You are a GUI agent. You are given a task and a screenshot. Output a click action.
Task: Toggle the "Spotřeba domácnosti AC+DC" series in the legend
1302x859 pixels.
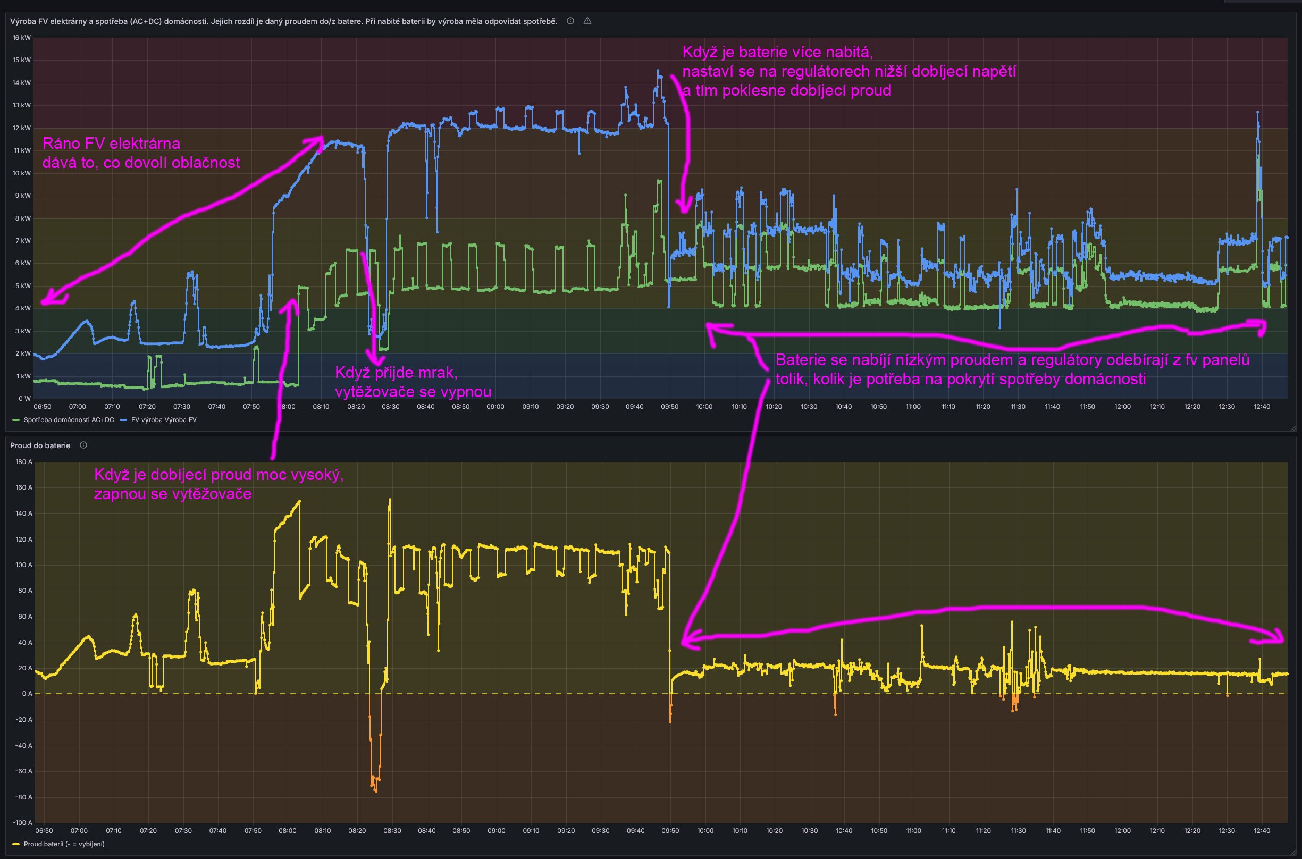point(69,420)
